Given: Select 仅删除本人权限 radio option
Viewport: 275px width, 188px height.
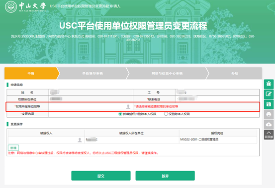Looking at the screenshot, I should 166,114.
